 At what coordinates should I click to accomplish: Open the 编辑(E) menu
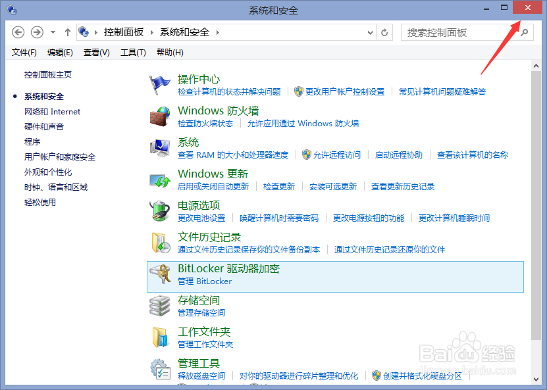(60, 52)
